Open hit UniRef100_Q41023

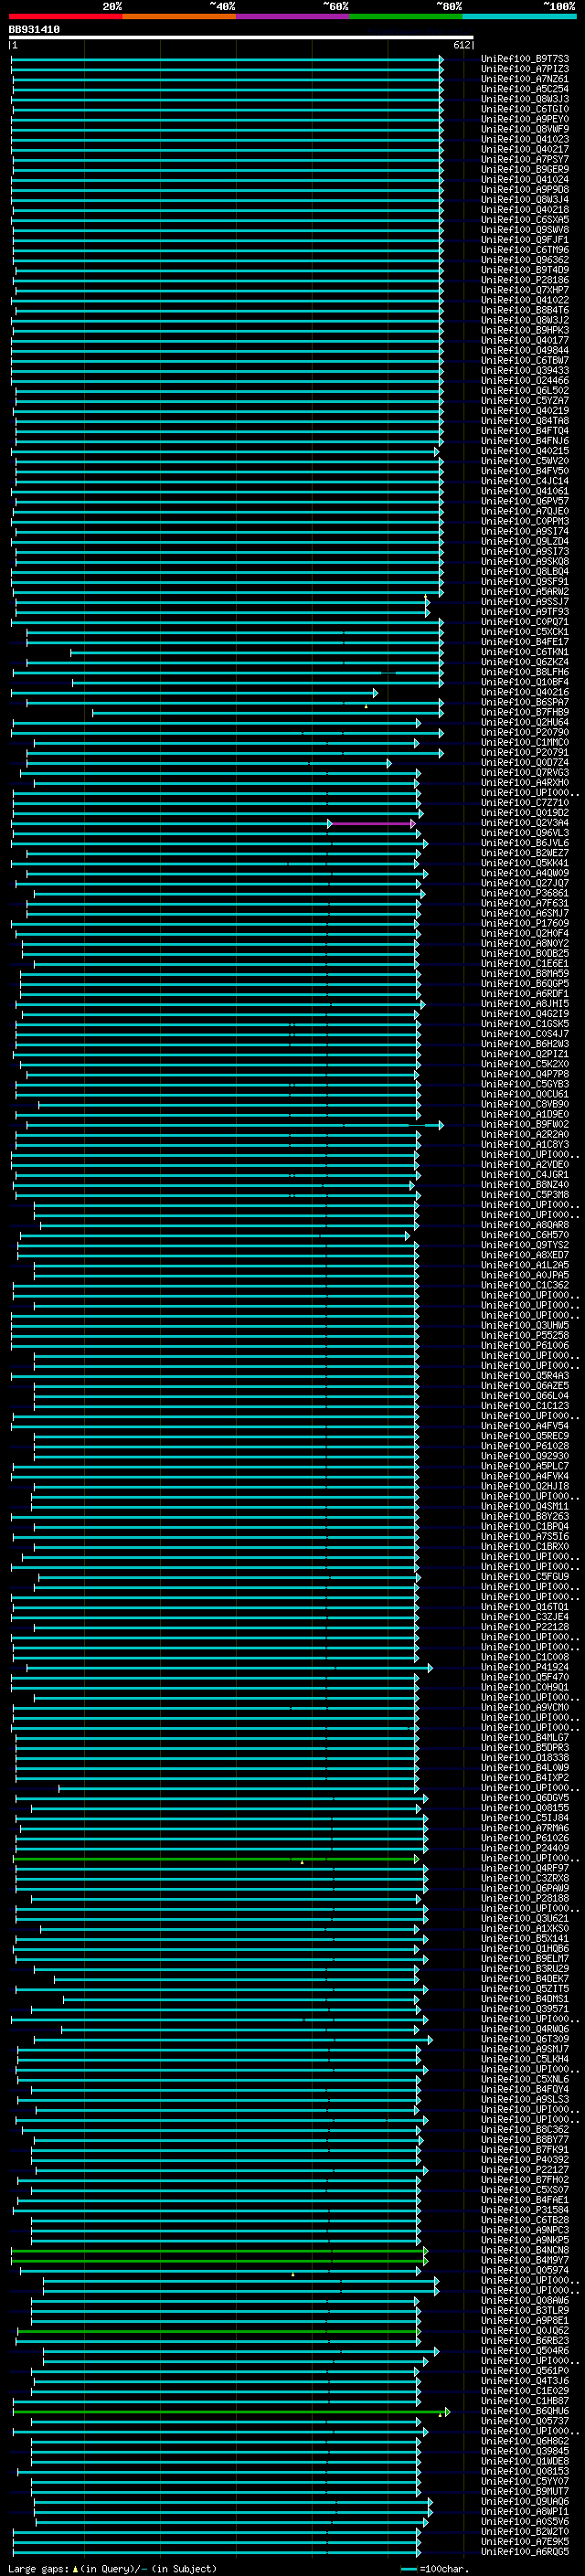[525, 139]
